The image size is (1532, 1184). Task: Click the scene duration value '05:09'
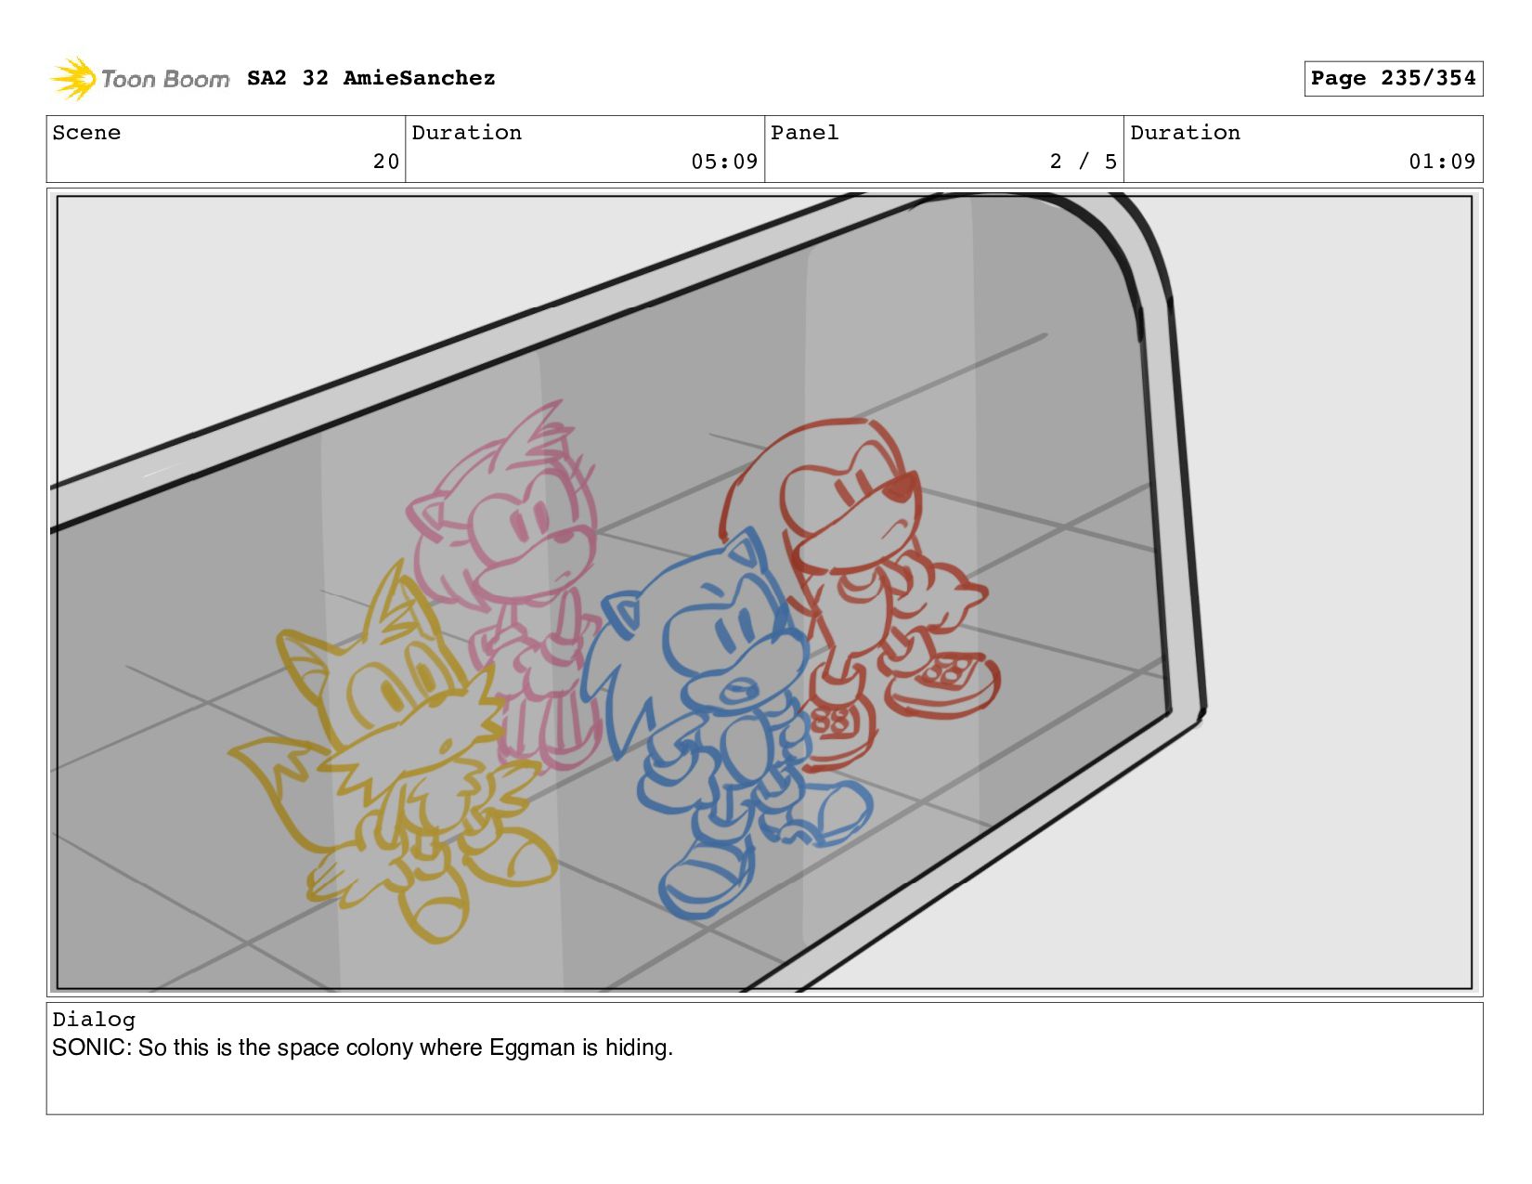click(724, 162)
